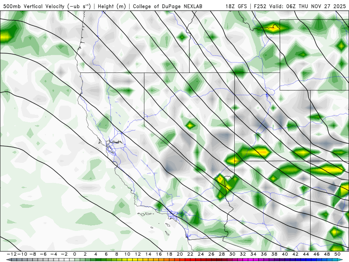
Task: Click 'College of DuPage NEXLAB' header text
Action: tap(168, 7)
